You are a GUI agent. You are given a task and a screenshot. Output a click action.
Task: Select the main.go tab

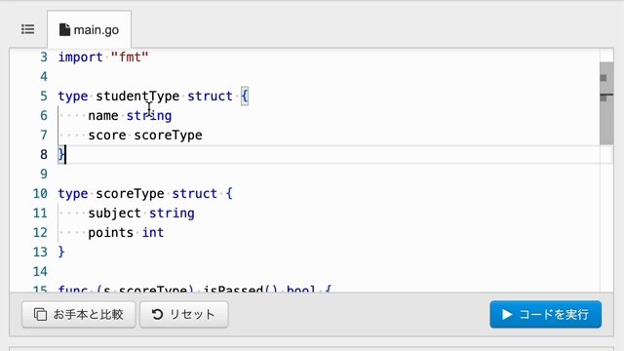pos(89,30)
